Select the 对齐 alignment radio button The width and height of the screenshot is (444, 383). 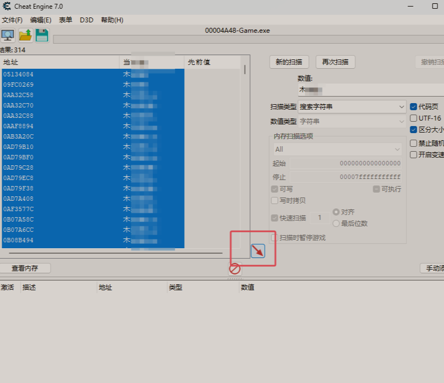[336, 212]
